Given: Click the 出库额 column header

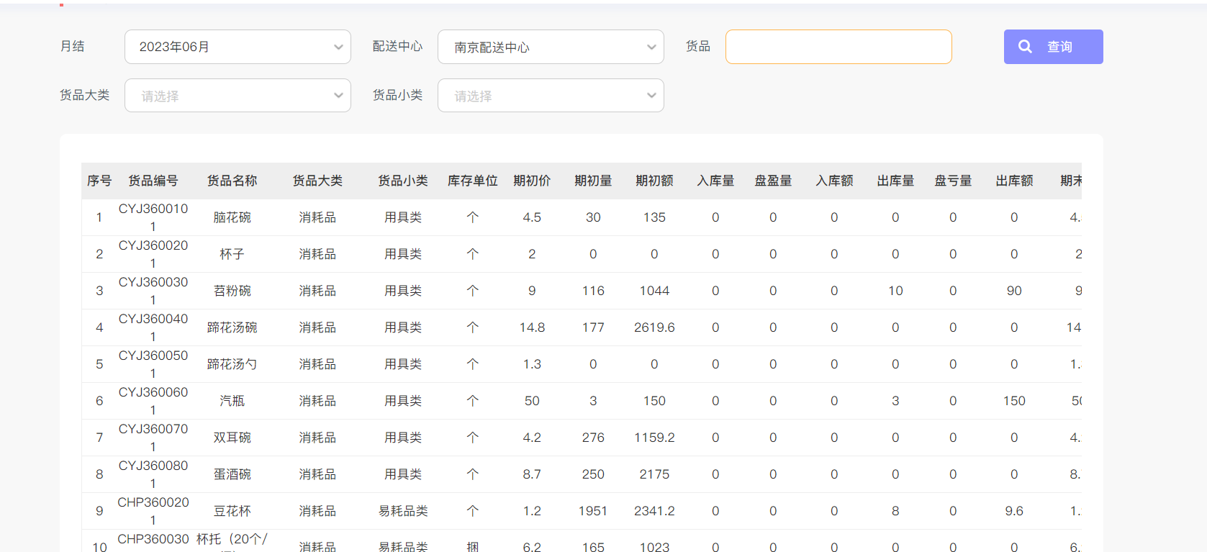Looking at the screenshot, I should [1014, 181].
